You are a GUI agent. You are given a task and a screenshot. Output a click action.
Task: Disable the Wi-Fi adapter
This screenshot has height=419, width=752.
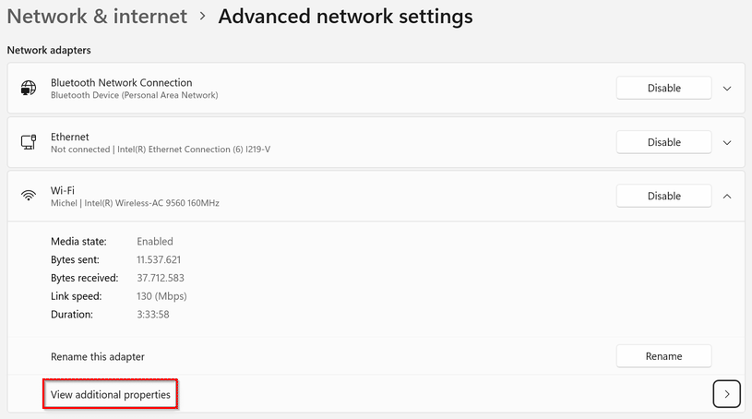click(663, 196)
